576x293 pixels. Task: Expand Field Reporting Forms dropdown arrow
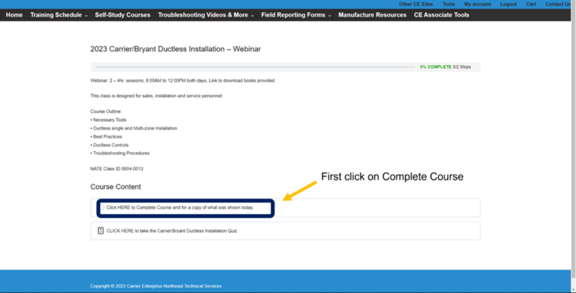pyautogui.click(x=330, y=16)
